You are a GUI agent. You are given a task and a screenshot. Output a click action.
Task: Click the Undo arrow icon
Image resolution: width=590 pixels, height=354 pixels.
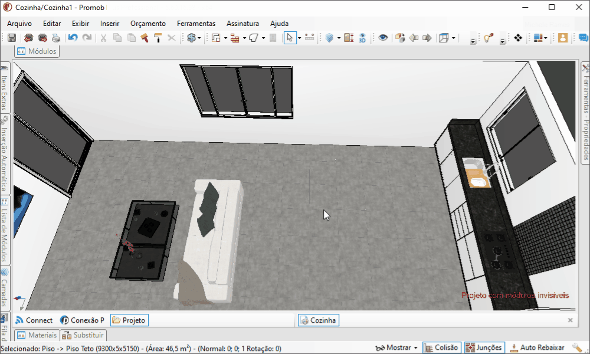pos(73,38)
